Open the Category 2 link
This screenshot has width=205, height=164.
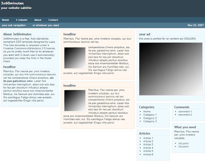[150, 118]
